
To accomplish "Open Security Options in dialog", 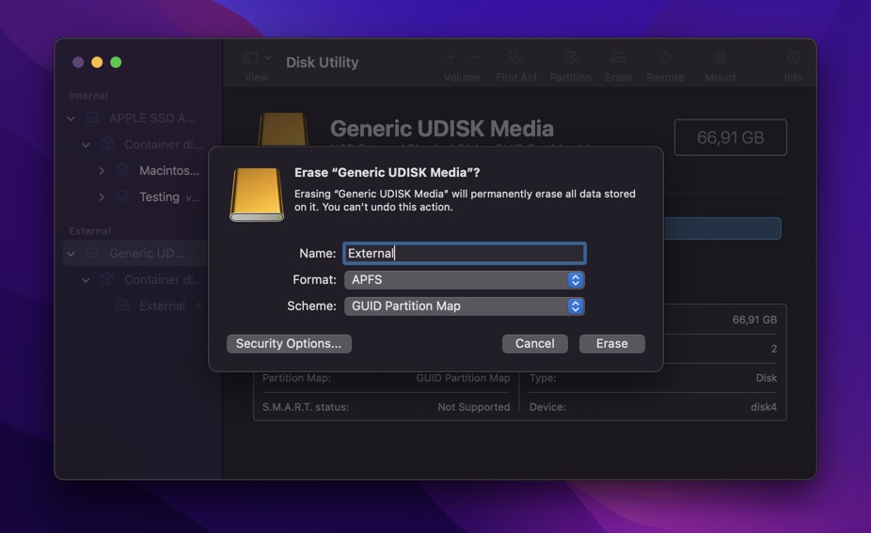I will point(289,344).
